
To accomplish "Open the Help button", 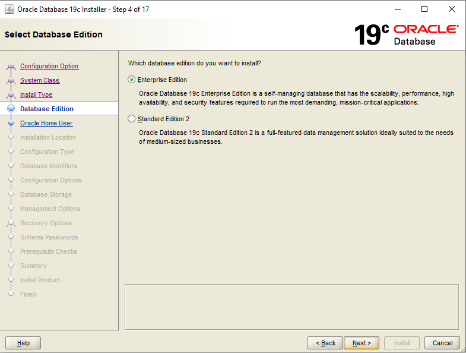I will pos(23,343).
